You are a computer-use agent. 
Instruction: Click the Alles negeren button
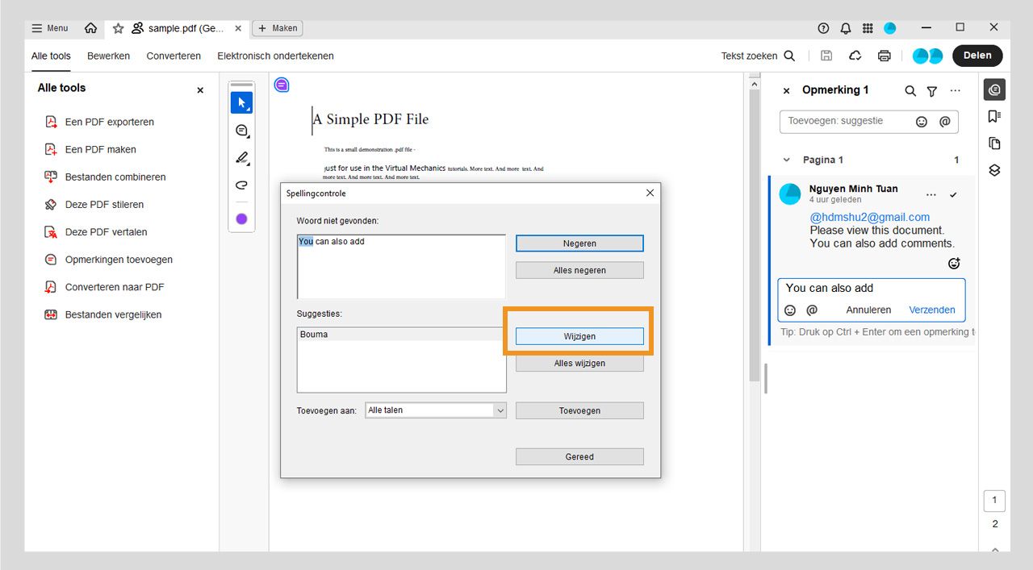tap(579, 270)
